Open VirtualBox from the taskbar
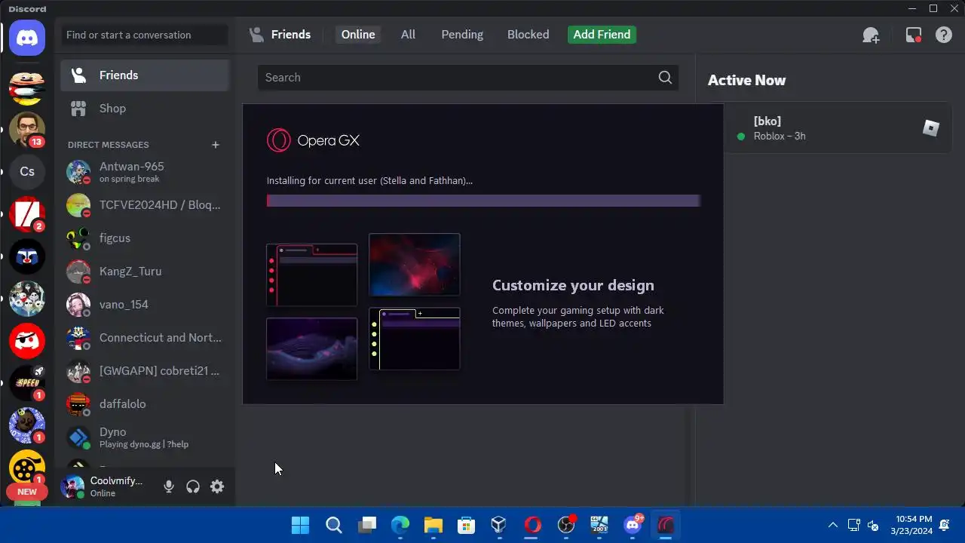The image size is (965, 543). click(498, 525)
